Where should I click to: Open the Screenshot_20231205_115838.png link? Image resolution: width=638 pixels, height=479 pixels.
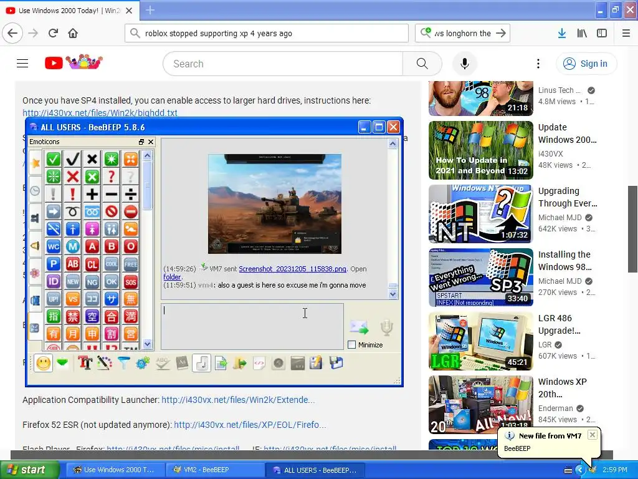[292, 269]
